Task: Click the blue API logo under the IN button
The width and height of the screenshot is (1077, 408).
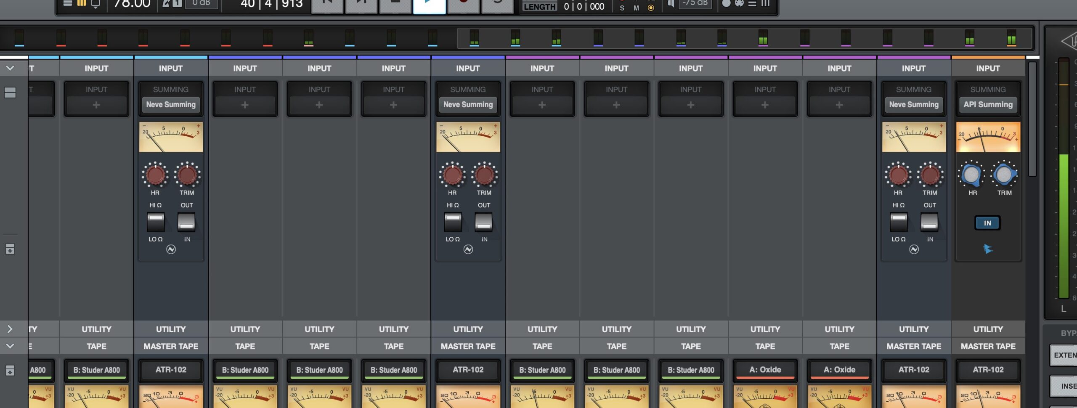Action: pos(988,249)
